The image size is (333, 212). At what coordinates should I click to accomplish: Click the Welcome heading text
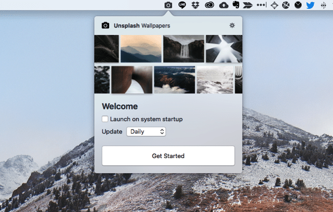click(x=120, y=106)
